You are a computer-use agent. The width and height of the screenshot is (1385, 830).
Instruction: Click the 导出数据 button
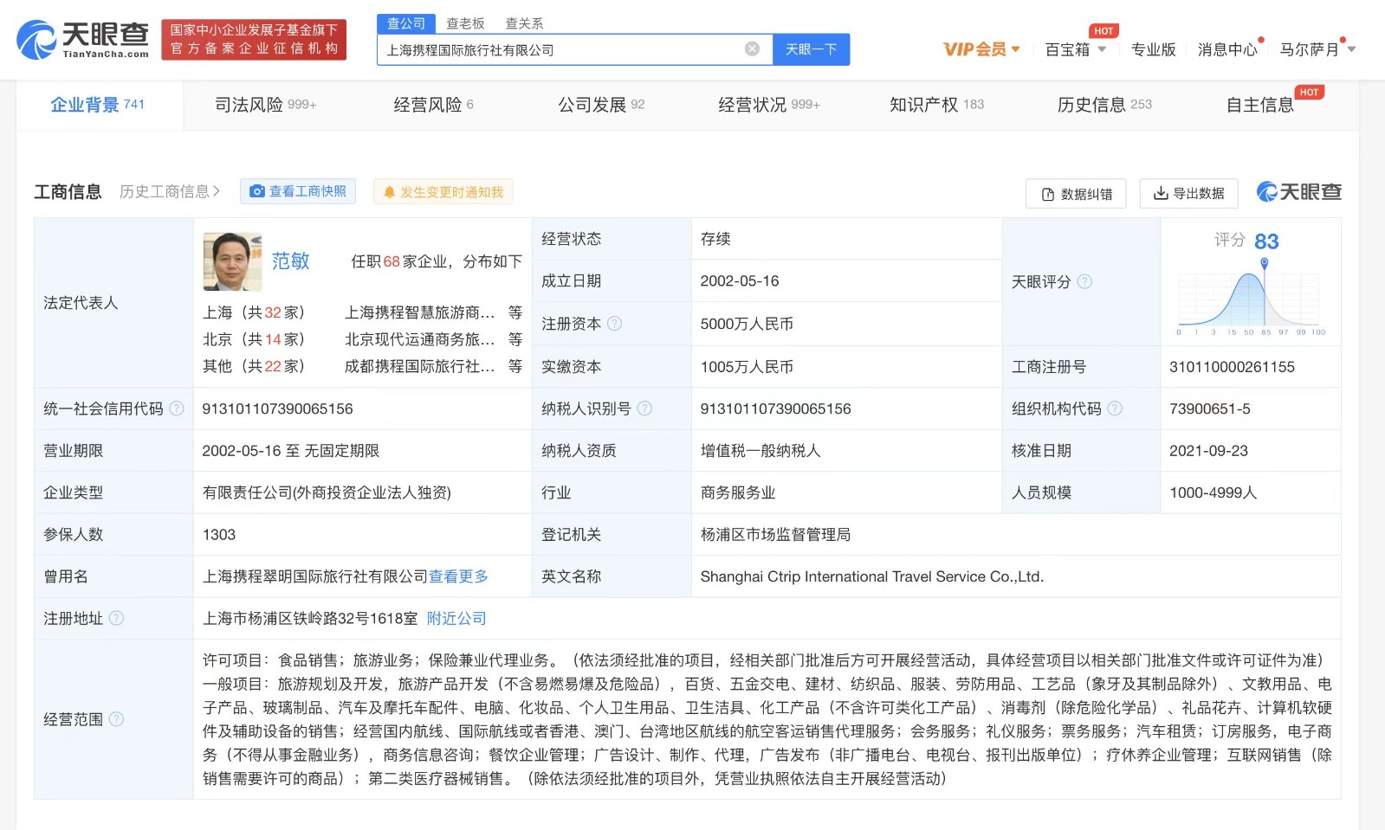pyautogui.click(x=1188, y=193)
